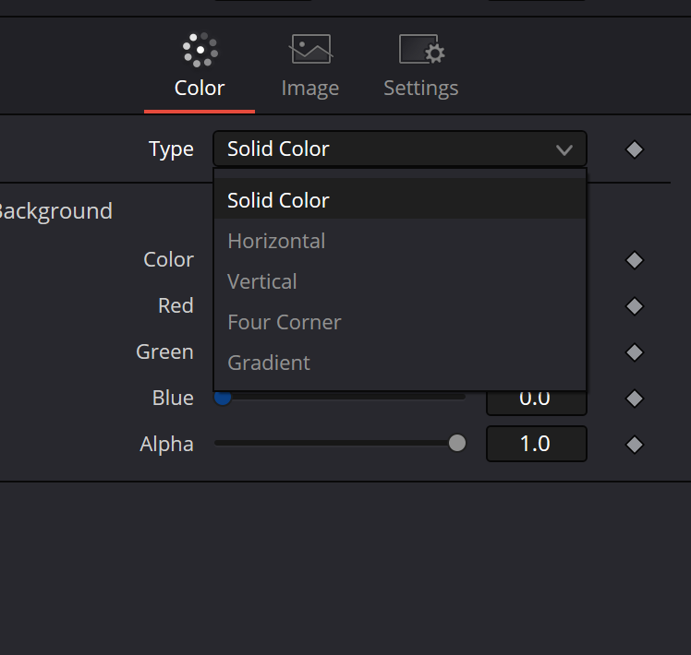Image resolution: width=691 pixels, height=655 pixels.
Task: Choose the Horizontal type option
Action: tap(400, 241)
